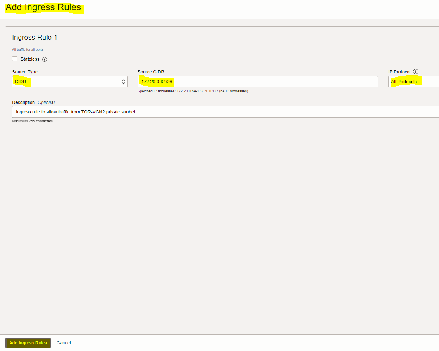Screen dimensions: 439x351
Task: Click the Add Ingress Rules page title
Action: coord(43,8)
